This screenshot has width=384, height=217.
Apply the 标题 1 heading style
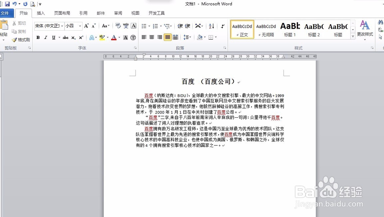(x=290, y=30)
